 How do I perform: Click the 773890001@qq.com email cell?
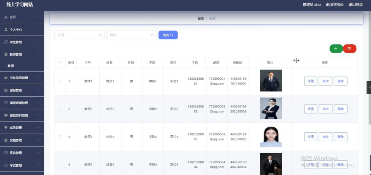click(x=217, y=81)
